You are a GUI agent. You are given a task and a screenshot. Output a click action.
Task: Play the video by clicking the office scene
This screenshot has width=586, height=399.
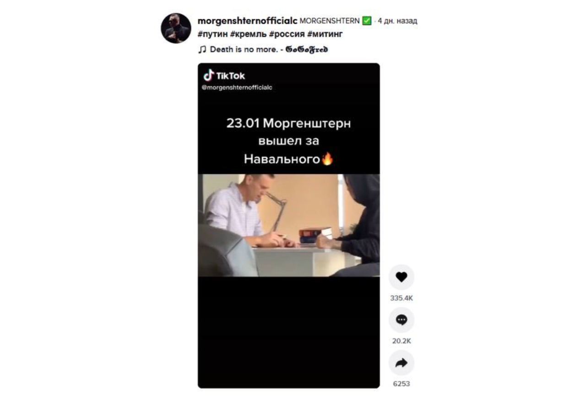[x=288, y=225]
